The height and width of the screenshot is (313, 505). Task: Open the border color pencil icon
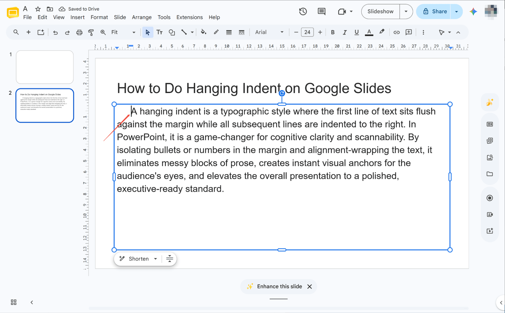[216, 32]
